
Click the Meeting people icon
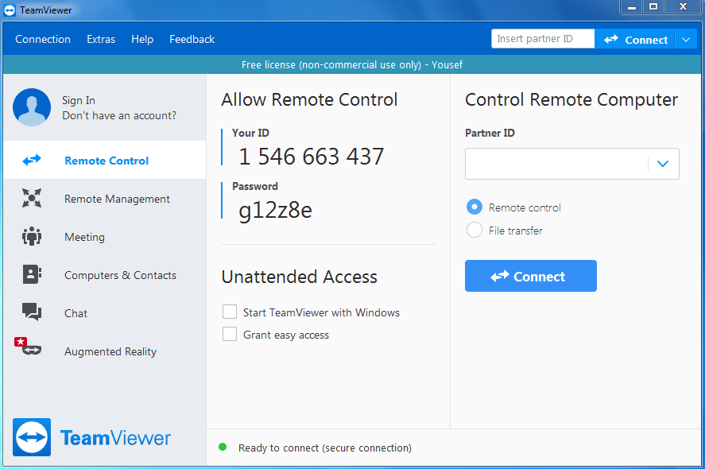click(32, 237)
